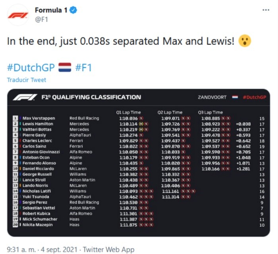Click the blue verified badge
The image size is (278, 254).
coord(73,11)
